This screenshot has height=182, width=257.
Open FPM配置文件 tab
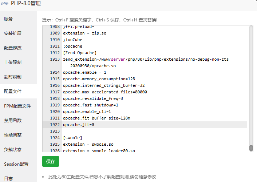pos(17,106)
